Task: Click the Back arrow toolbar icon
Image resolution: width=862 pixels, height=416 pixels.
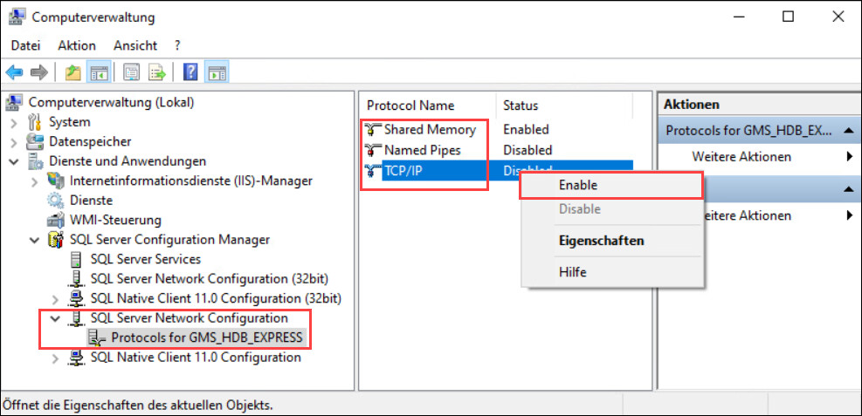Action: (14, 72)
